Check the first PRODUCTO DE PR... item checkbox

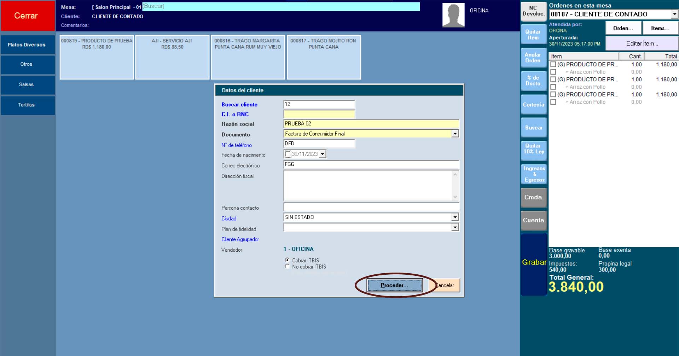click(x=553, y=64)
